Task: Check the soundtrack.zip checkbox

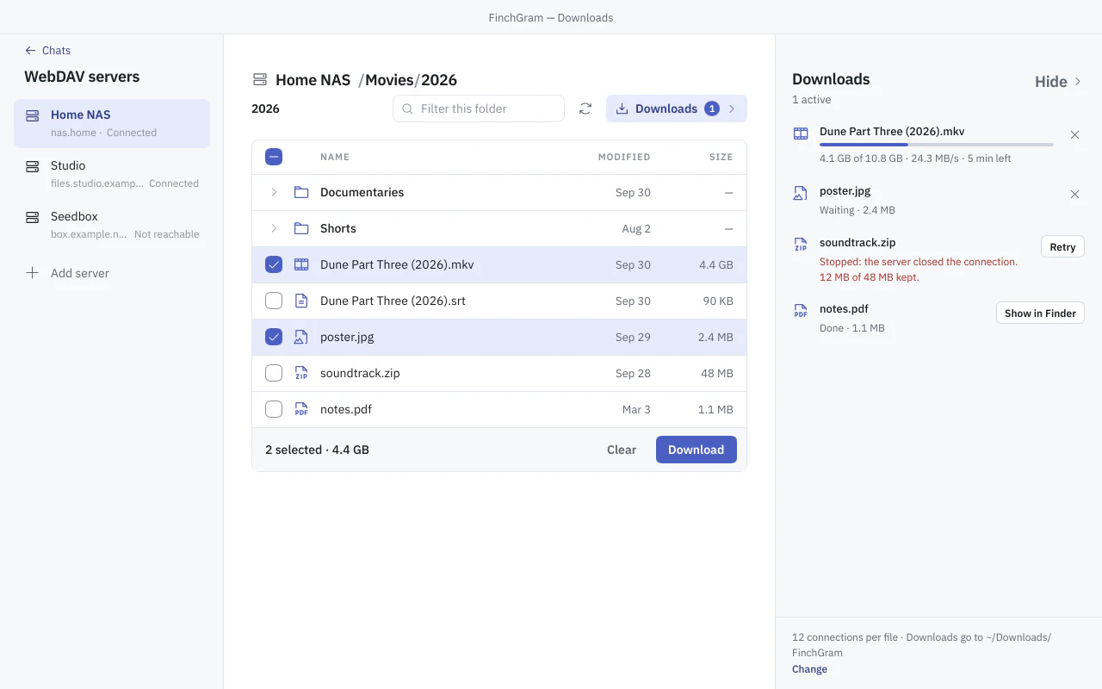Action: point(274,373)
